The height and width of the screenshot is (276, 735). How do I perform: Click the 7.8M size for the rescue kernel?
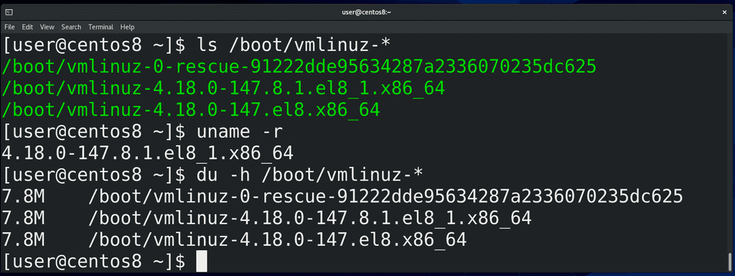click(x=23, y=196)
